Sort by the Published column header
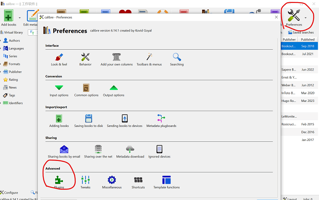Screen dimensions: 319x200 pos(308,39)
